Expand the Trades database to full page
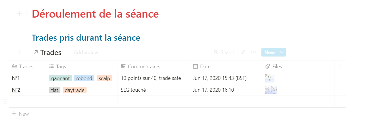 click(243, 52)
